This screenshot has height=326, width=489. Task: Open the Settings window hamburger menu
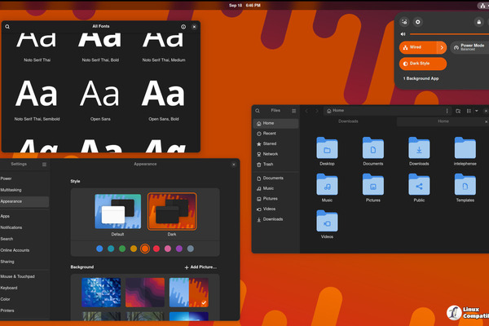[x=44, y=164]
